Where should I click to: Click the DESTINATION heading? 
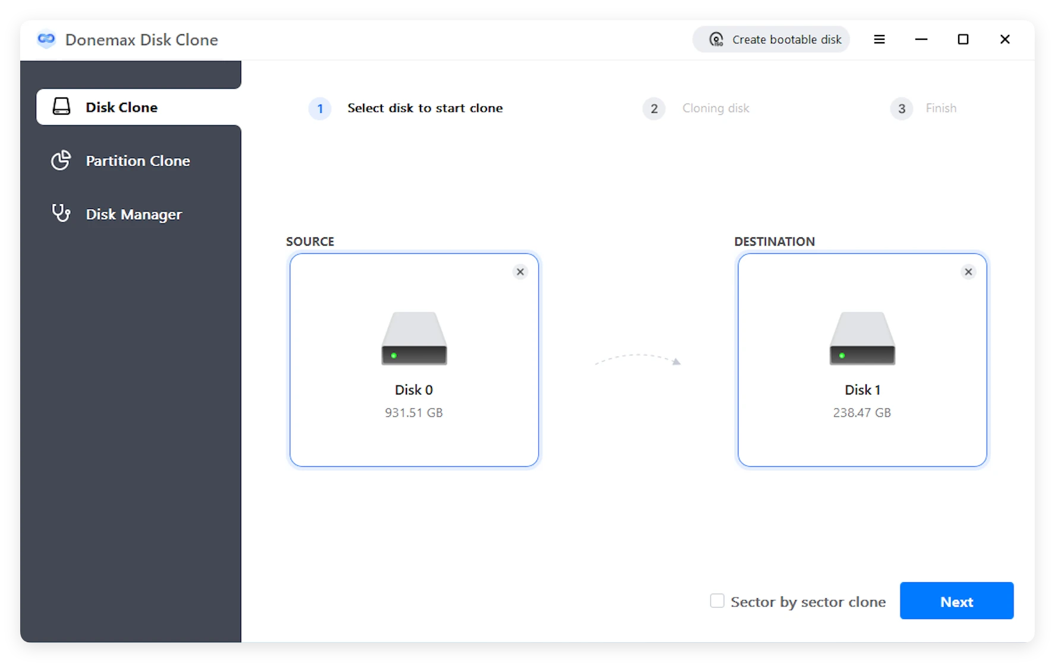click(775, 241)
